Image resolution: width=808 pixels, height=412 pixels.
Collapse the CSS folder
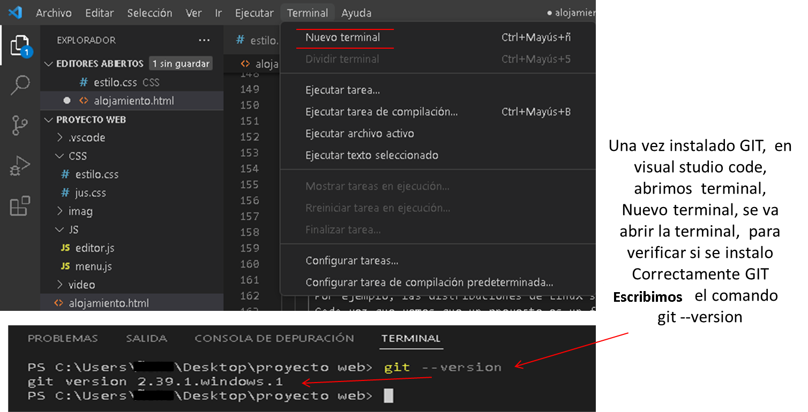tap(60, 156)
